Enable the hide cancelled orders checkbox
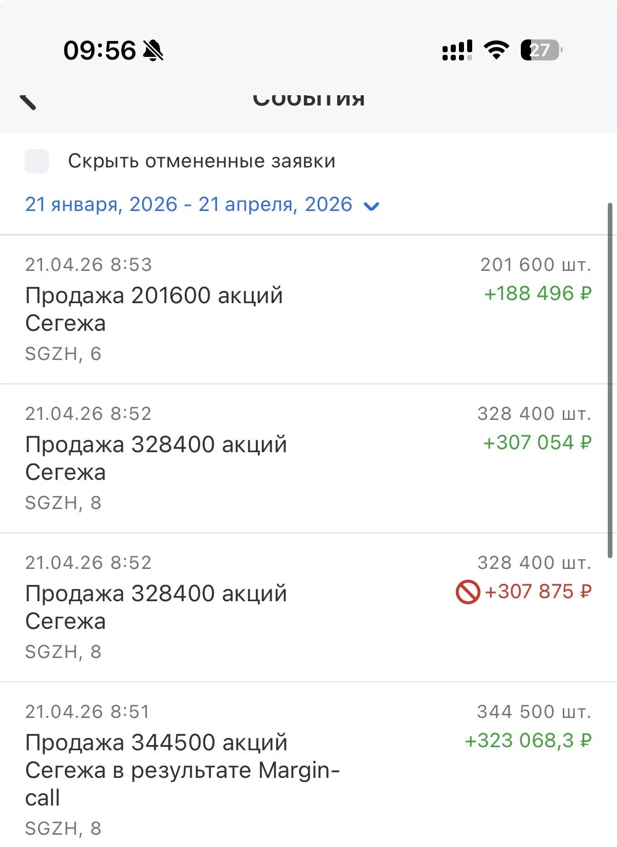This screenshot has width=617, height=847. pyautogui.click(x=37, y=161)
